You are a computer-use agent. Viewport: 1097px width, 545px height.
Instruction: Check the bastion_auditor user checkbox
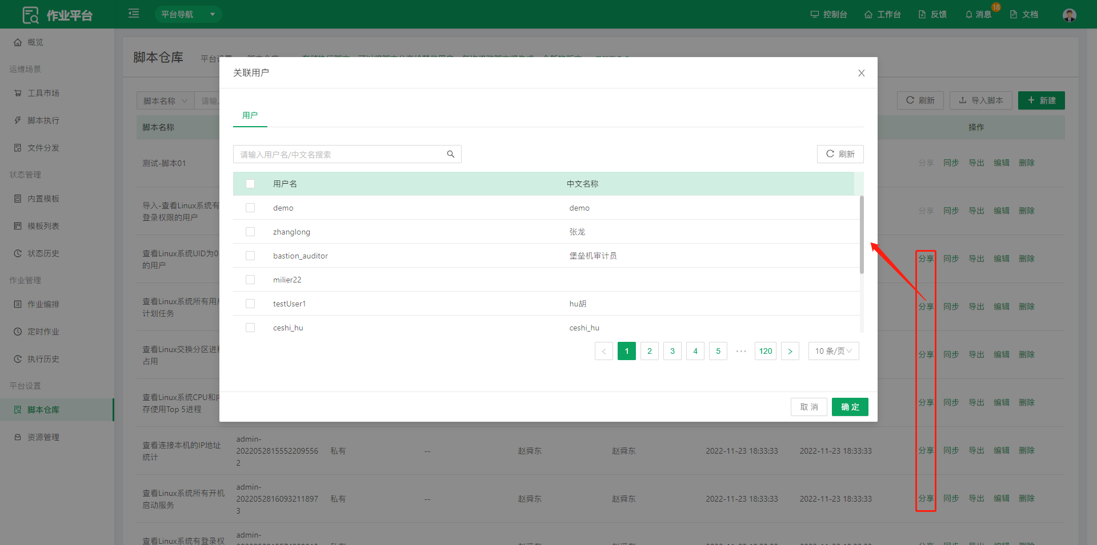(x=250, y=256)
